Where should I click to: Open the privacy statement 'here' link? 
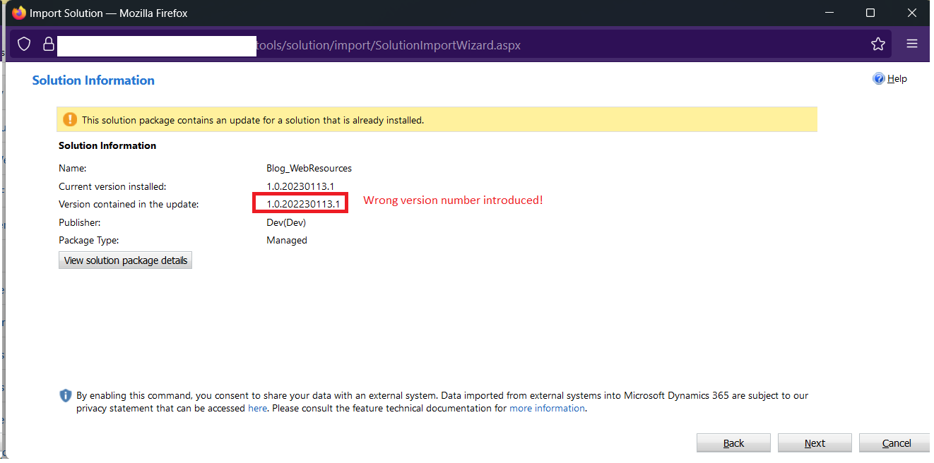click(257, 408)
